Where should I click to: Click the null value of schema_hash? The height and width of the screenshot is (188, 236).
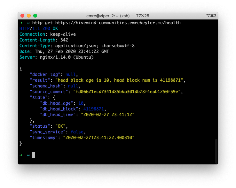point(73,86)
